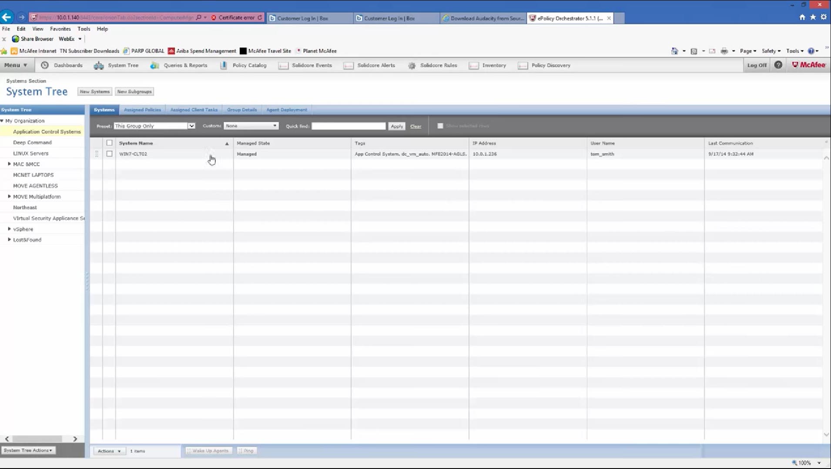The height and width of the screenshot is (469, 831).
Task: Open the Page menu in the command bar
Action: pos(748,51)
